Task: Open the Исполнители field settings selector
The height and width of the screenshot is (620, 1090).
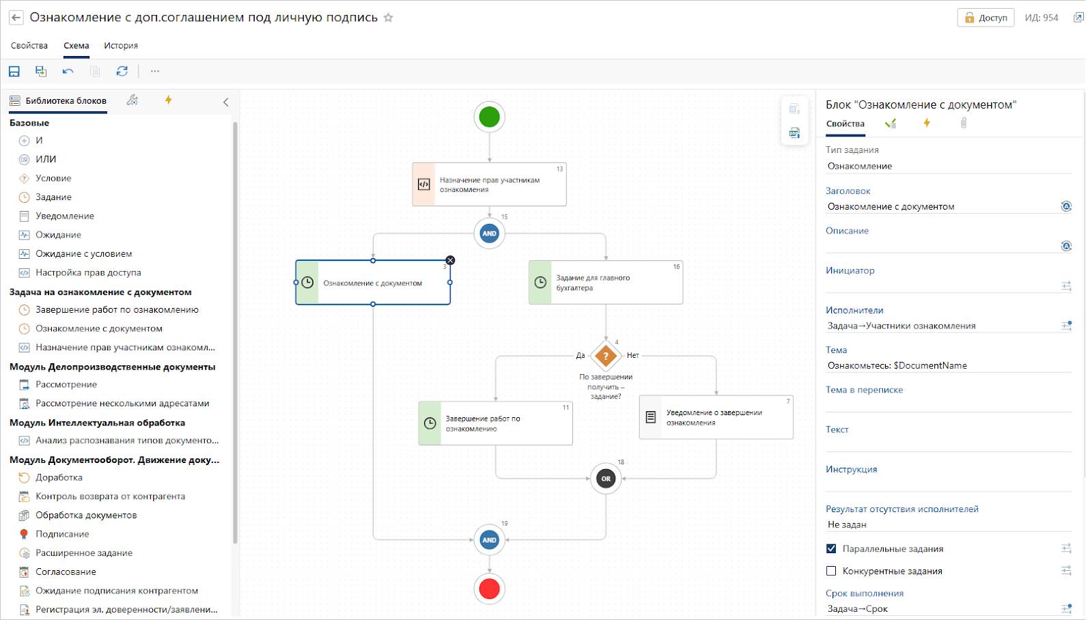Action: pyautogui.click(x=1066, y=326)
